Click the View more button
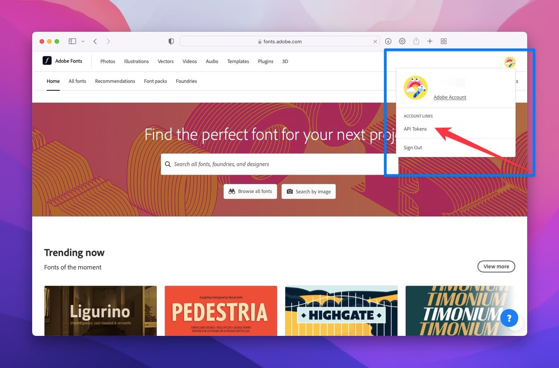This screenshot has width=559, height=368. (x=496, y=266)
